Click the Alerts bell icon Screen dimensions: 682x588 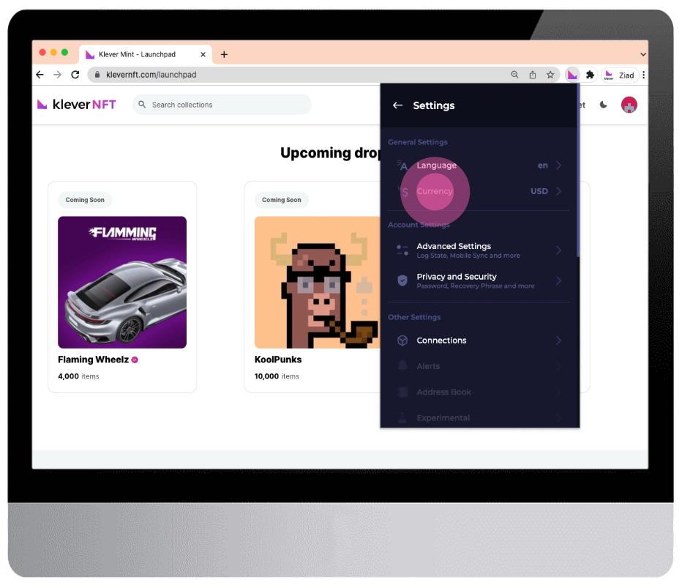click(x=402, y=365)
